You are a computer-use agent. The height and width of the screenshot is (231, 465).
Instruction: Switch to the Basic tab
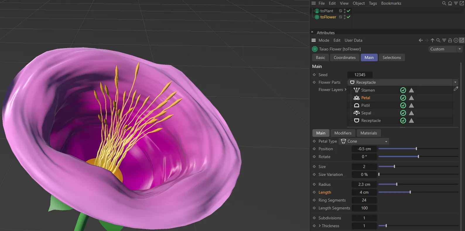(320, 57)
